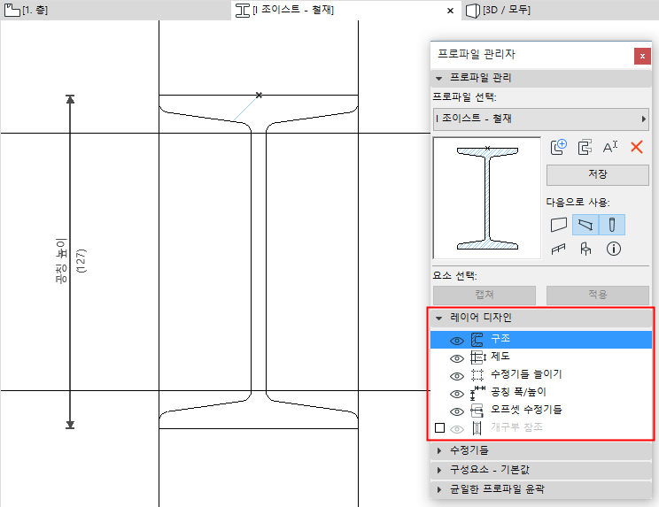Select the 공칭 폭/높이 layer row
Screen dimensions: 659x507
(x=541, y=393)
